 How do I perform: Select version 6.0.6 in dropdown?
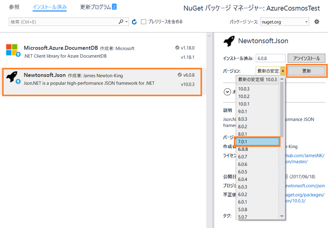(x=257, y=164)
